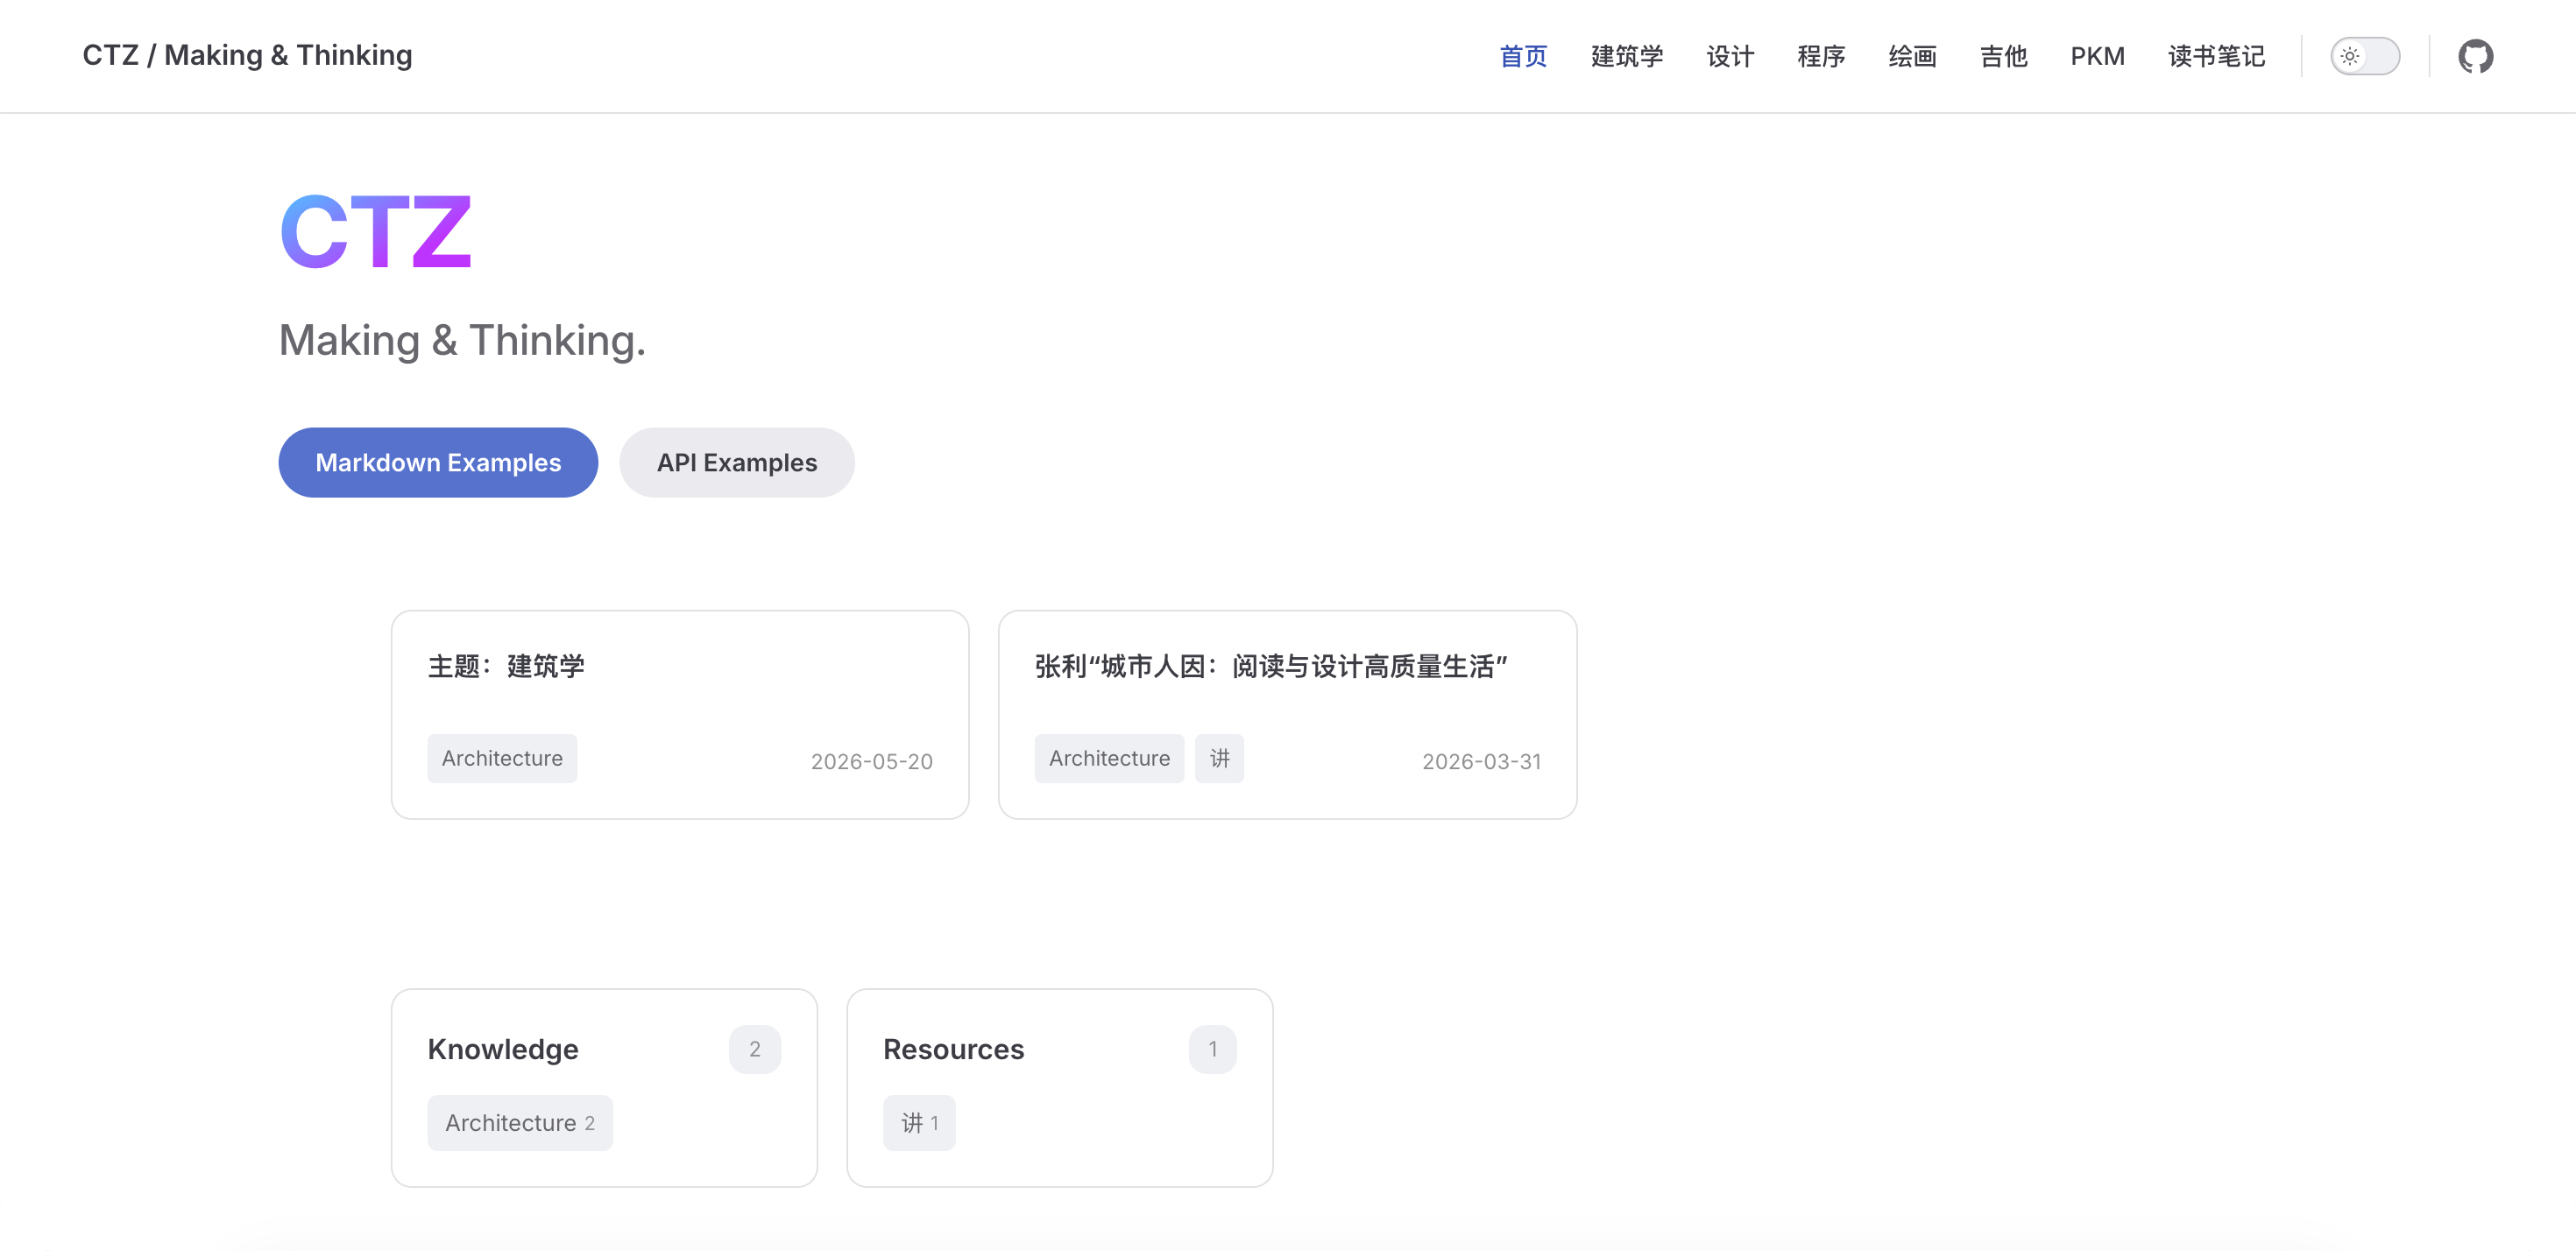
Task: Click the Knowledge count badge 2
Action: click(755, 1049)
